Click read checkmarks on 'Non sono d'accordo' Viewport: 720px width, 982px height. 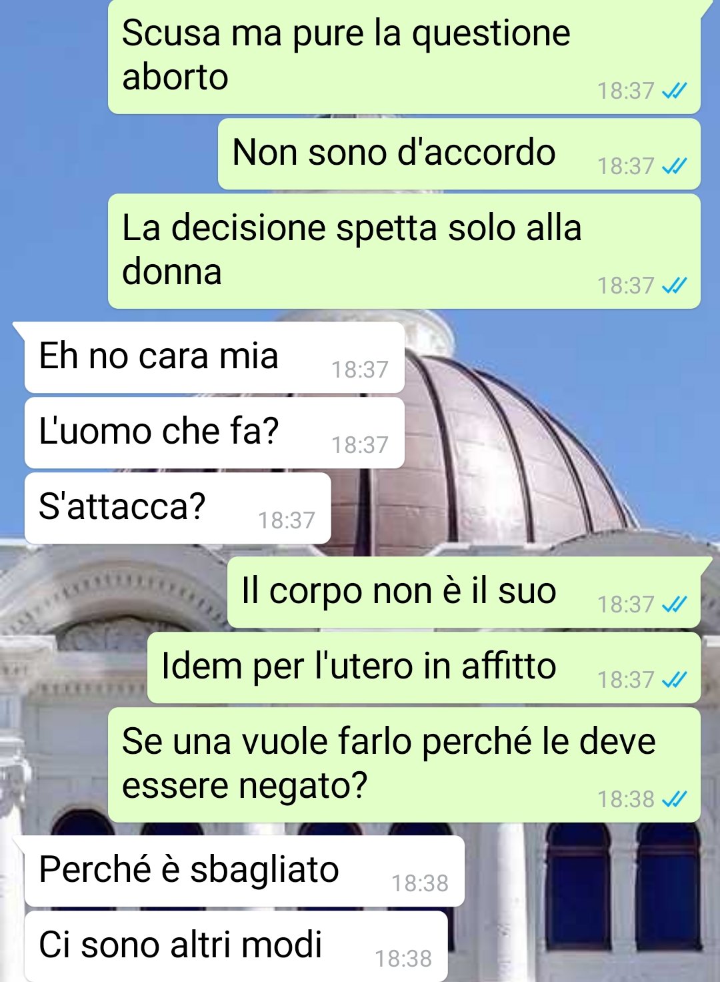(674, 166)
